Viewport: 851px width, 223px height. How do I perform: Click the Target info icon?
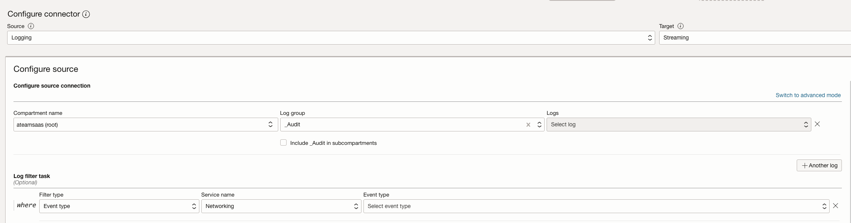pos(681,26)
